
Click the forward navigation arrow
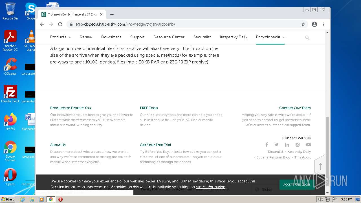pos(51,24)
